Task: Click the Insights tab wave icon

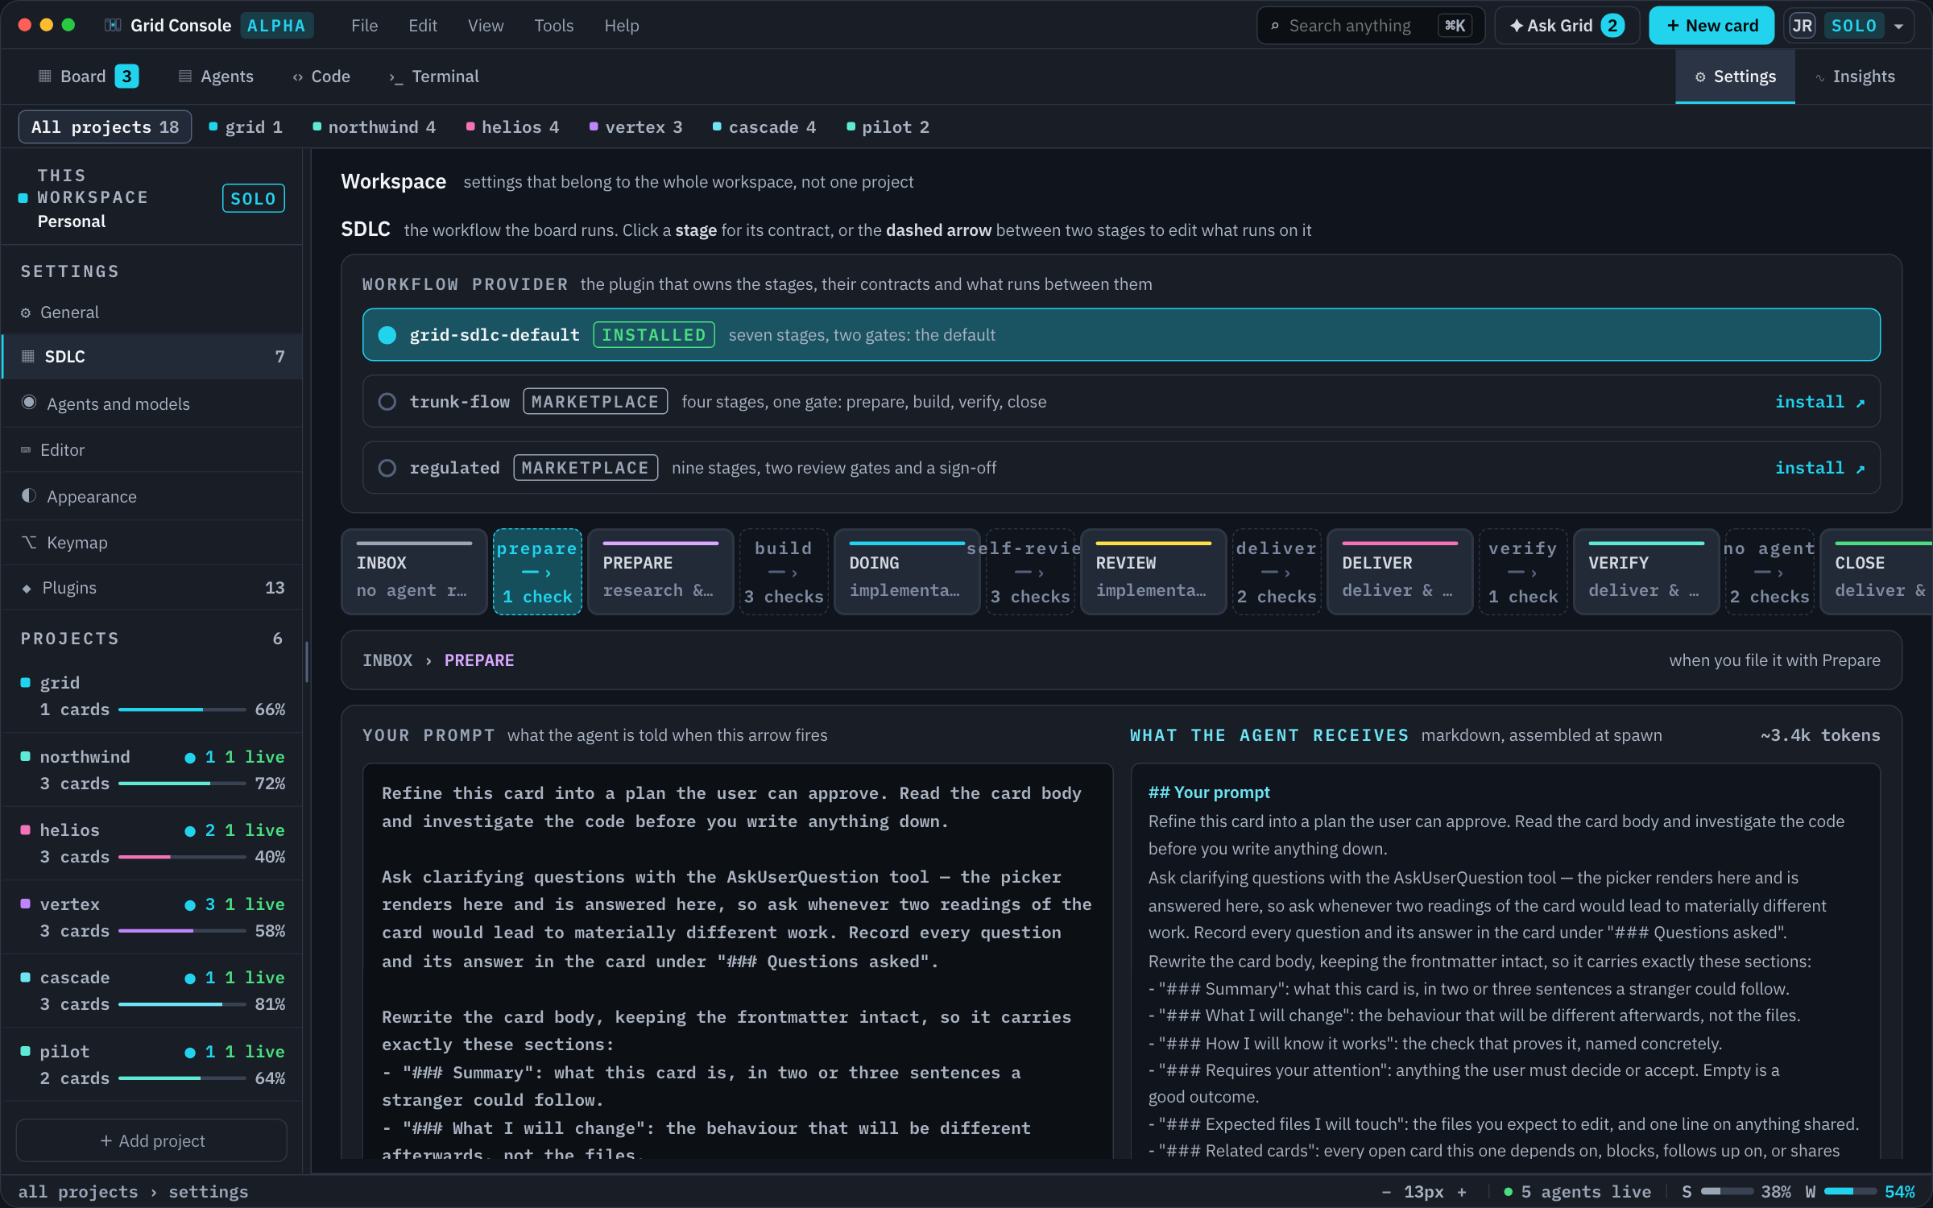Action: point(1819,77)
